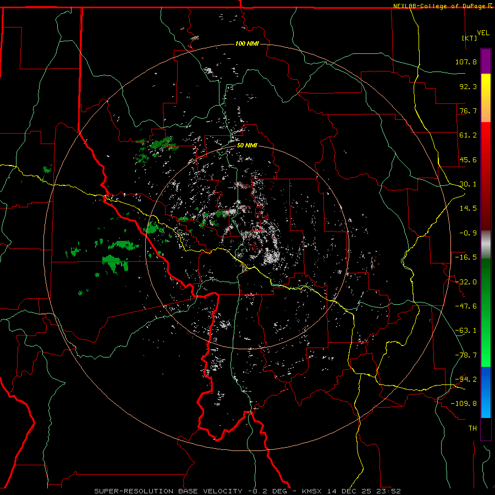Pick the blue segment of the color bar
495x495 pixels.
coord(486,392)
